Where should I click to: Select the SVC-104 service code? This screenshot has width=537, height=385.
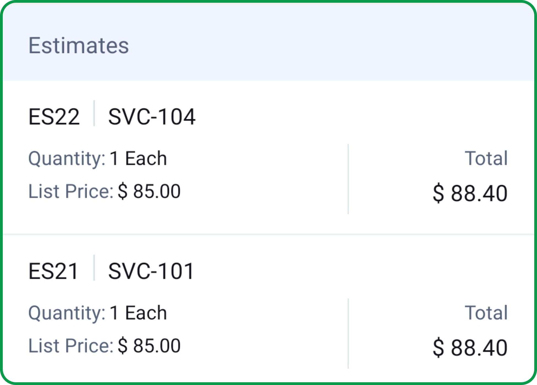point(152,117)
